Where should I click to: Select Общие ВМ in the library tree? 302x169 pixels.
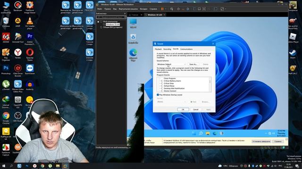click(113, 27)
